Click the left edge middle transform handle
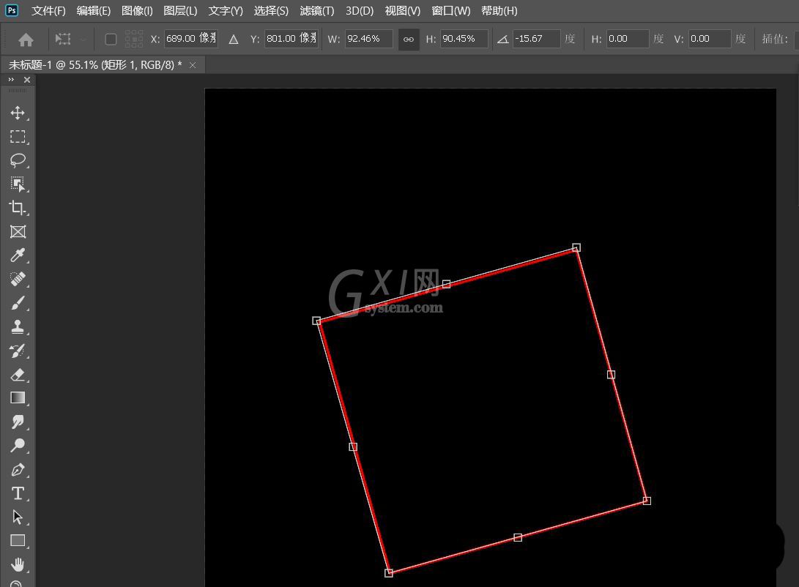 [x=353, y=447]
